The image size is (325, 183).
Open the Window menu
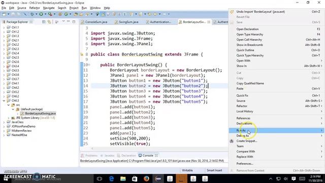click(x=95, y=8)
